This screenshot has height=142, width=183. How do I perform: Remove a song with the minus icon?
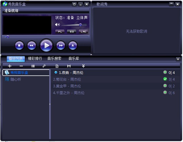coord(21,66)
